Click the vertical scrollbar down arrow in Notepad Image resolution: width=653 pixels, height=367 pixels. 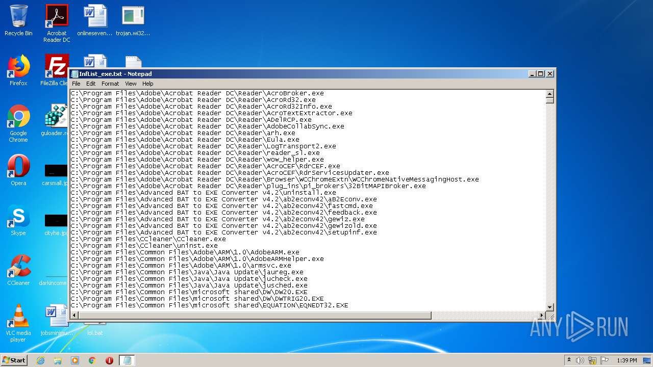[x=549, y=307]
